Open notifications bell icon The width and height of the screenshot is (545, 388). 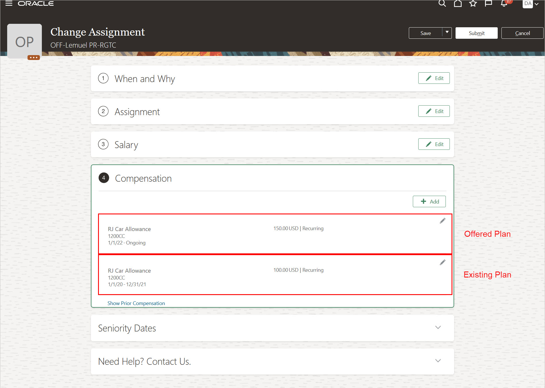pos(504,3)
